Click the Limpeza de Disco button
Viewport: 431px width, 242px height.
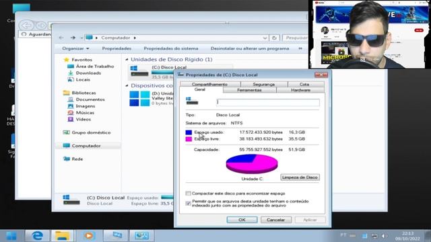pyautogui.click(x=300, y=177)
